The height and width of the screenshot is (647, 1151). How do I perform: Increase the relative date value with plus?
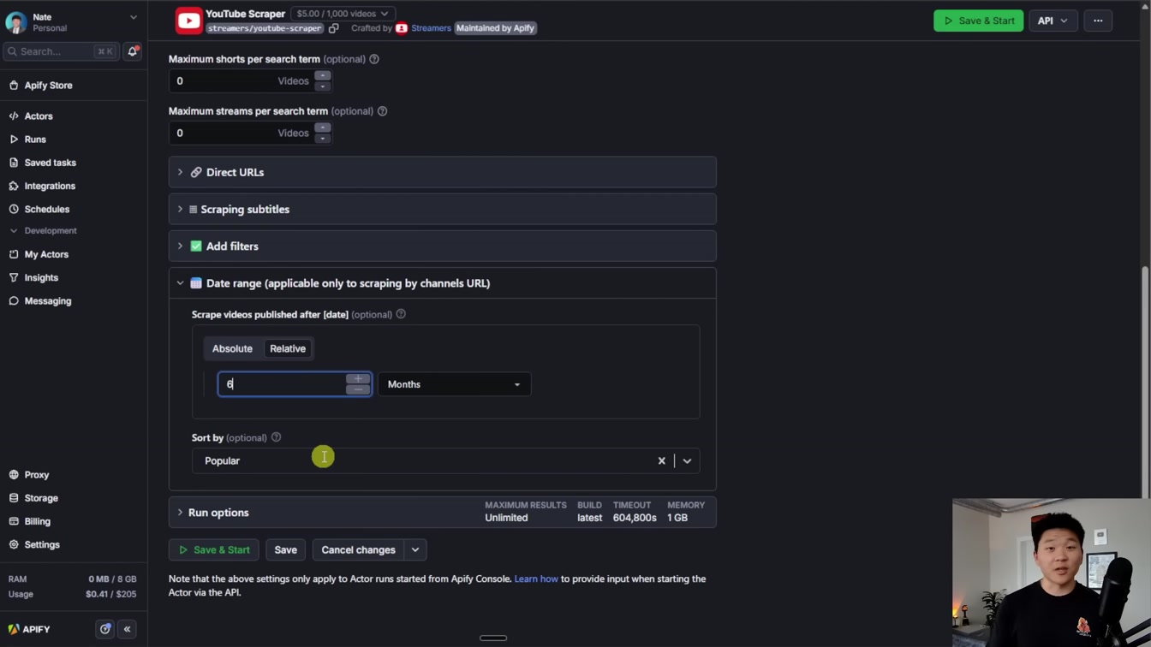[358, 379]
